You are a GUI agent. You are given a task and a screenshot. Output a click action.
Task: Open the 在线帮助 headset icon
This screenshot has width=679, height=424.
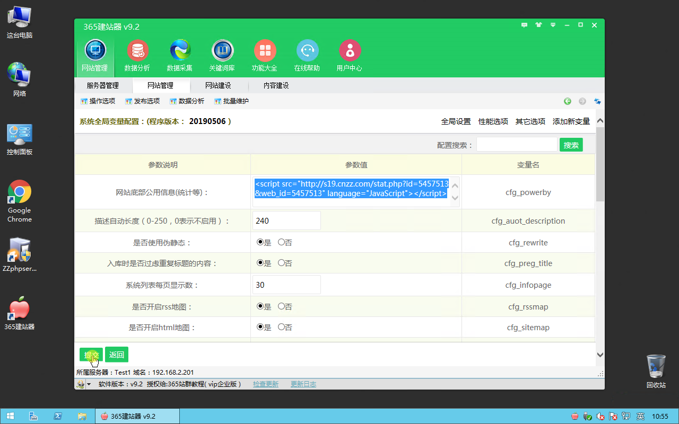307,56
